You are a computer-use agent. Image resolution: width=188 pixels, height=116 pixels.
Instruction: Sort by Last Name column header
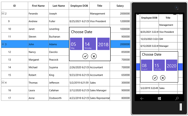pyautogui.click(x=59, y=6)
